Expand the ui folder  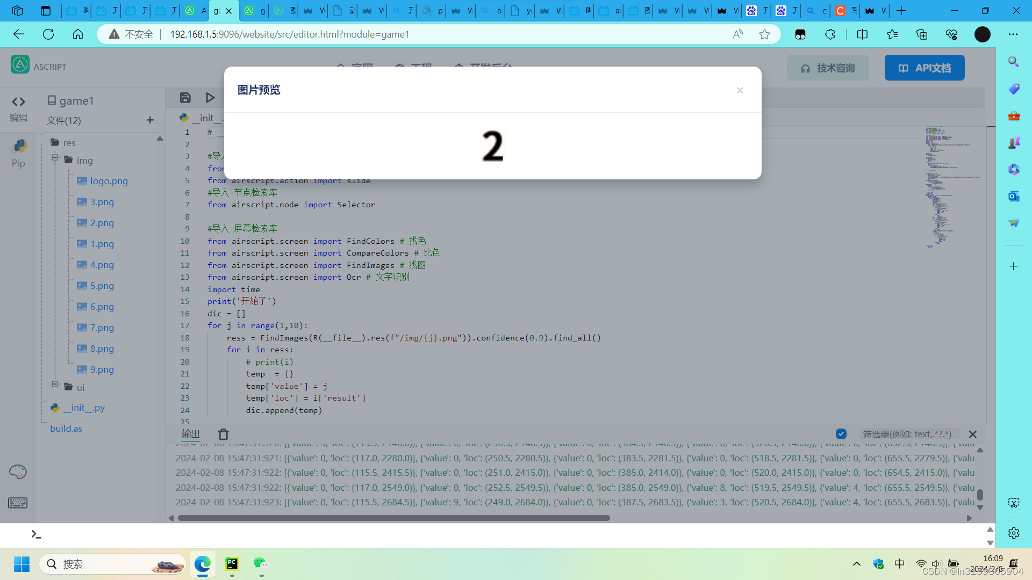click(54, 383)
